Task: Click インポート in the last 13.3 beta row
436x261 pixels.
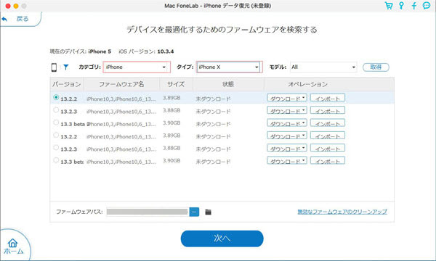Action: [328, 161]
